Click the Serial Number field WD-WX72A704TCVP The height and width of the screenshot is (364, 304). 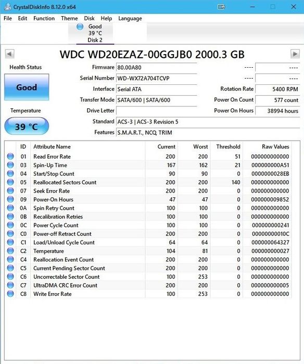click(156, 78)
